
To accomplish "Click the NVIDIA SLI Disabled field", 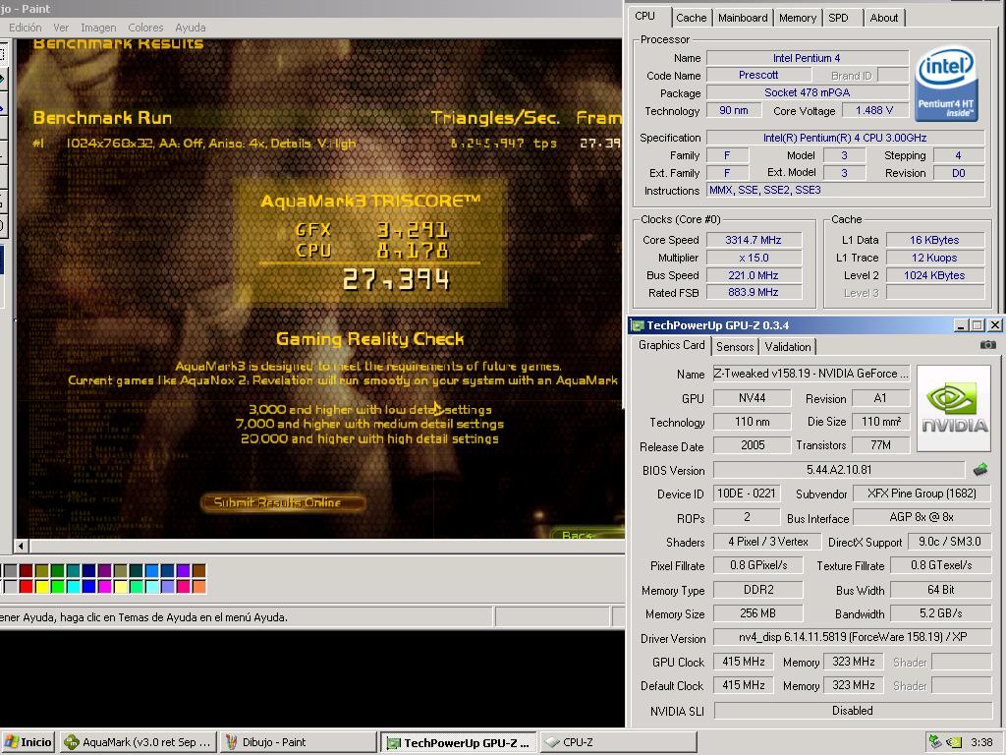I will tap(853, 711).
